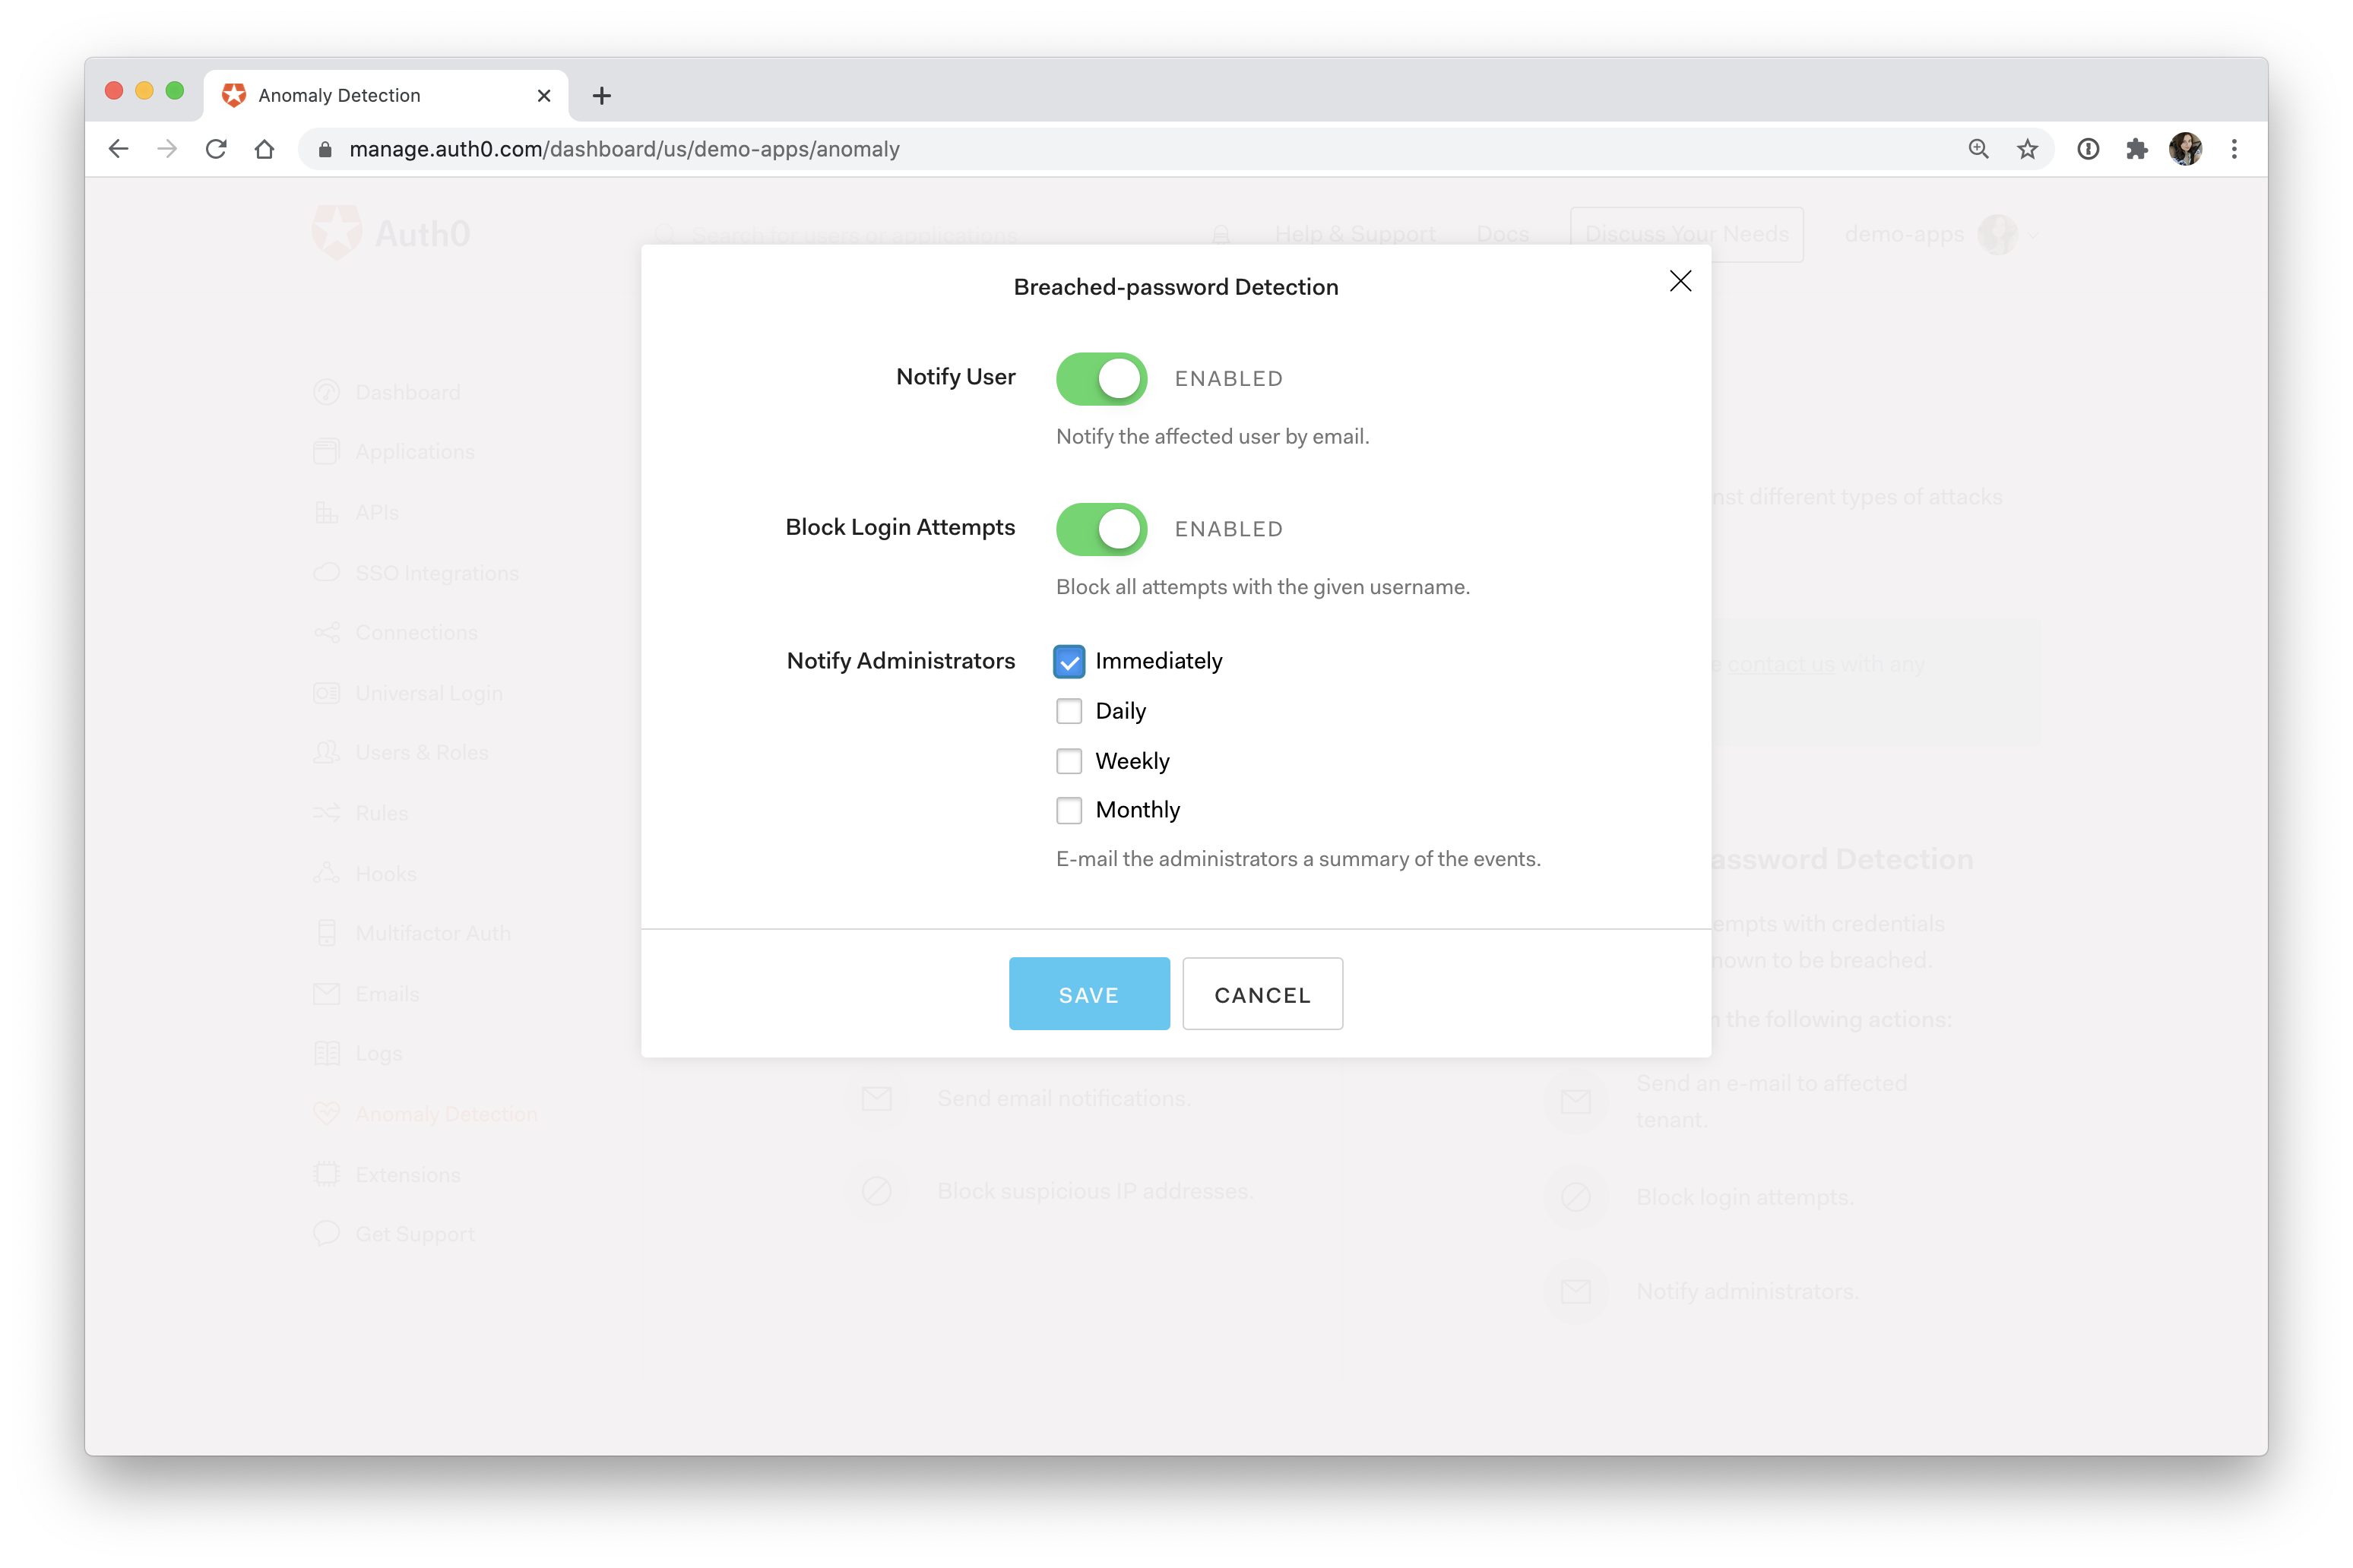The height and width of the screenshot is (1568, 2353).
Task: Bookmark page with star icon
Action: tap(2027, 149)
